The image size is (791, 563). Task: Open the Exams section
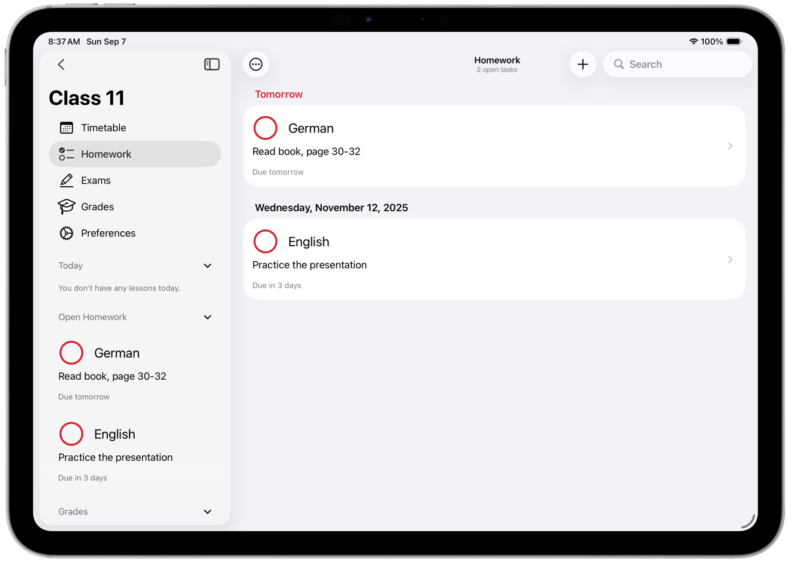[x=135, y=180]
